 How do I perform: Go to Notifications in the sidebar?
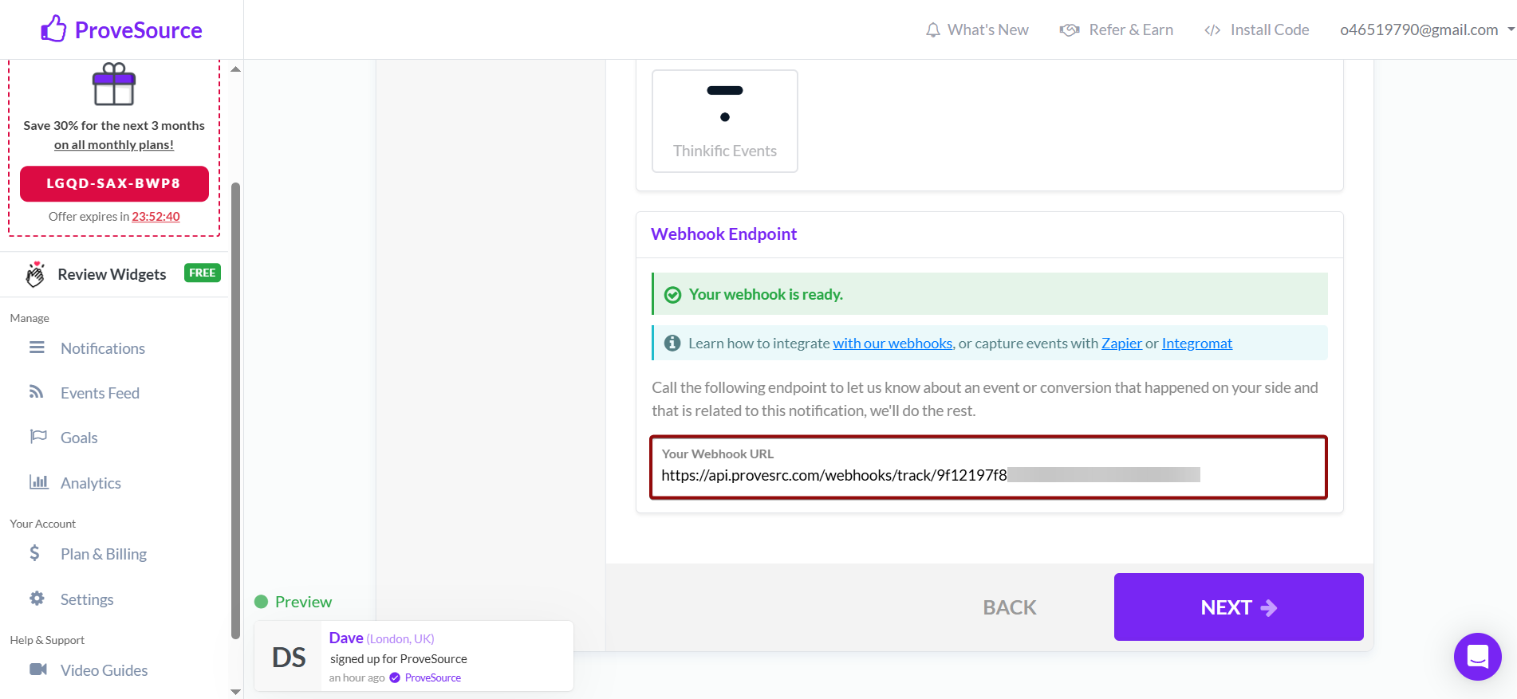(103, 348)
